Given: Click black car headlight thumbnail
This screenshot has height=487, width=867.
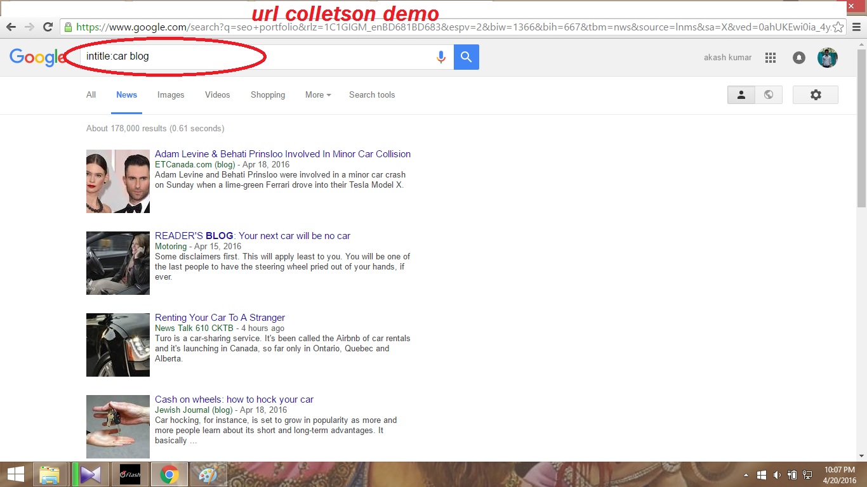Looking at the screenshot, I should pyautogui.click(x=118, y=345).
